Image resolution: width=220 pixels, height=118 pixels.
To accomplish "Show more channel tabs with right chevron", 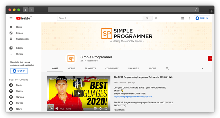I will [202, 68].
